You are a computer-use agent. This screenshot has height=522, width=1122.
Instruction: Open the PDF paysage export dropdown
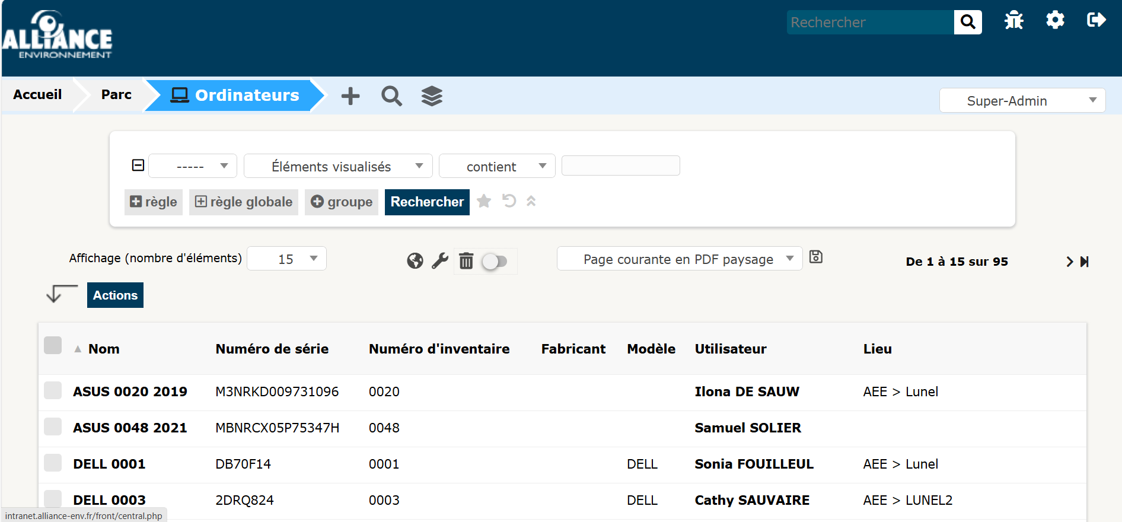coord(679,259)
